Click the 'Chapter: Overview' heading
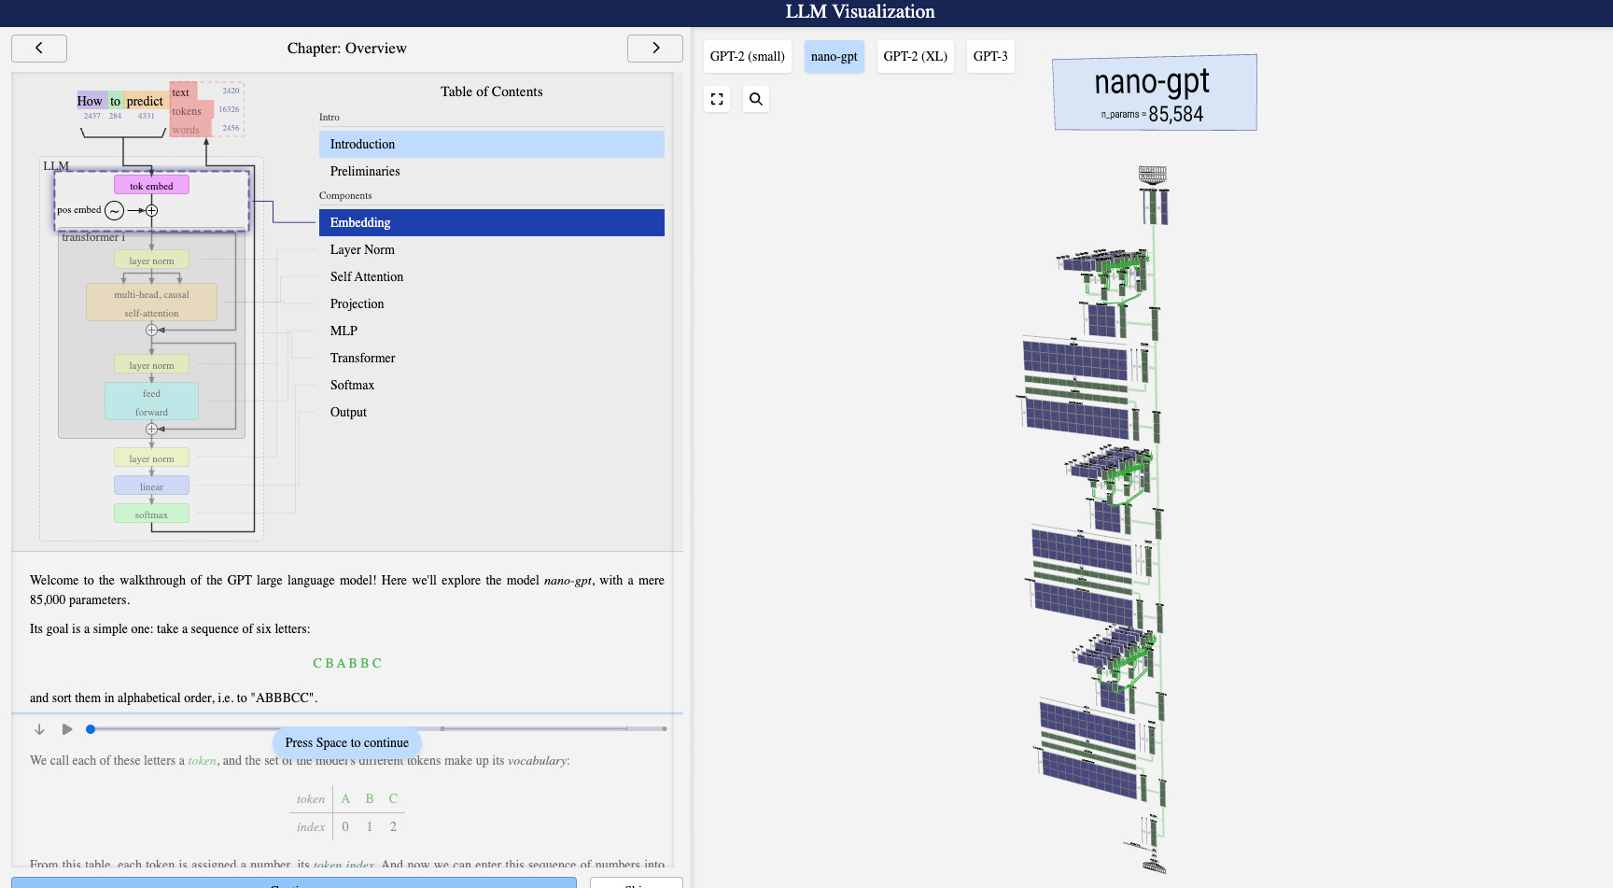Screen dimensions: 1613x888 347,49
